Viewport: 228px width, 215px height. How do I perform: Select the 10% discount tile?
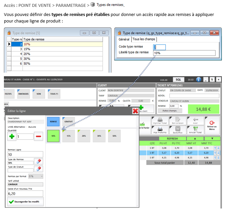coord(53,136)
